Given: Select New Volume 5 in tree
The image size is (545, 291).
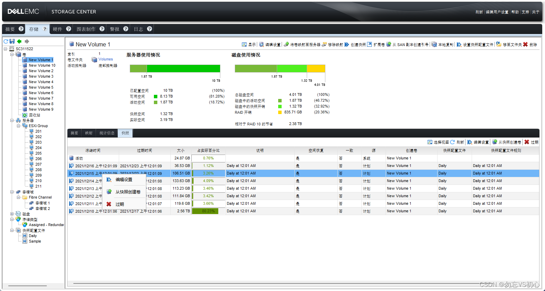Looking at the screenshot, I should [41, 87].
